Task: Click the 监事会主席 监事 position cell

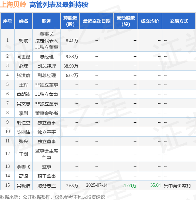Action: [x=46, y=154]
